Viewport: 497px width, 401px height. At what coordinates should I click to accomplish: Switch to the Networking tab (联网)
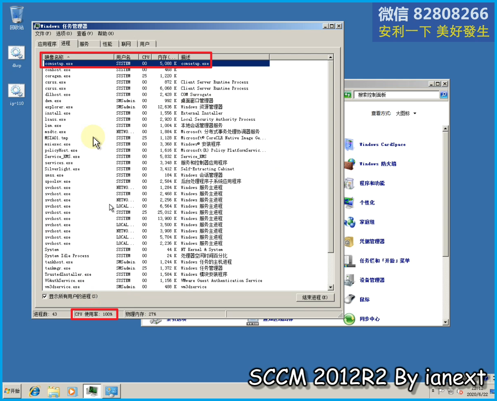pyautogui.click(x=128, y=44)
